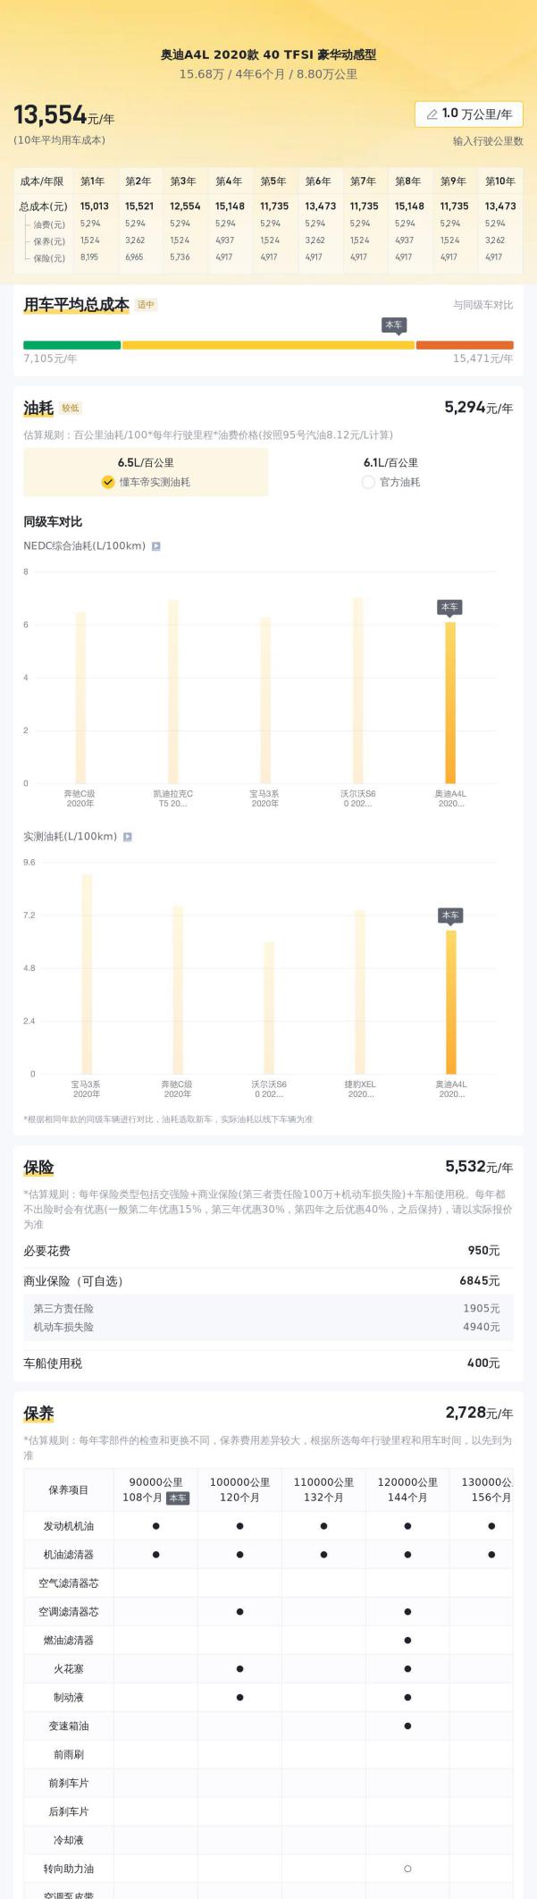Screen dimensions: 537x1899
Task: Click the 较低 tag beside 油耗
Action: tap(71, 409)
